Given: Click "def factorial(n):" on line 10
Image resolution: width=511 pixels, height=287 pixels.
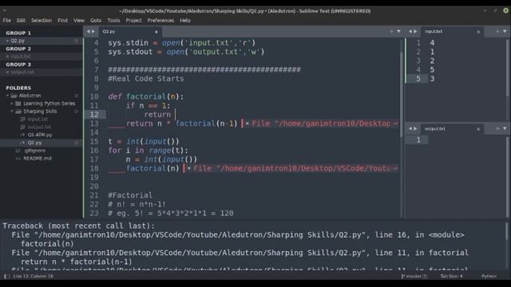Looking at the screenshot, I should [x=146, y=96].
